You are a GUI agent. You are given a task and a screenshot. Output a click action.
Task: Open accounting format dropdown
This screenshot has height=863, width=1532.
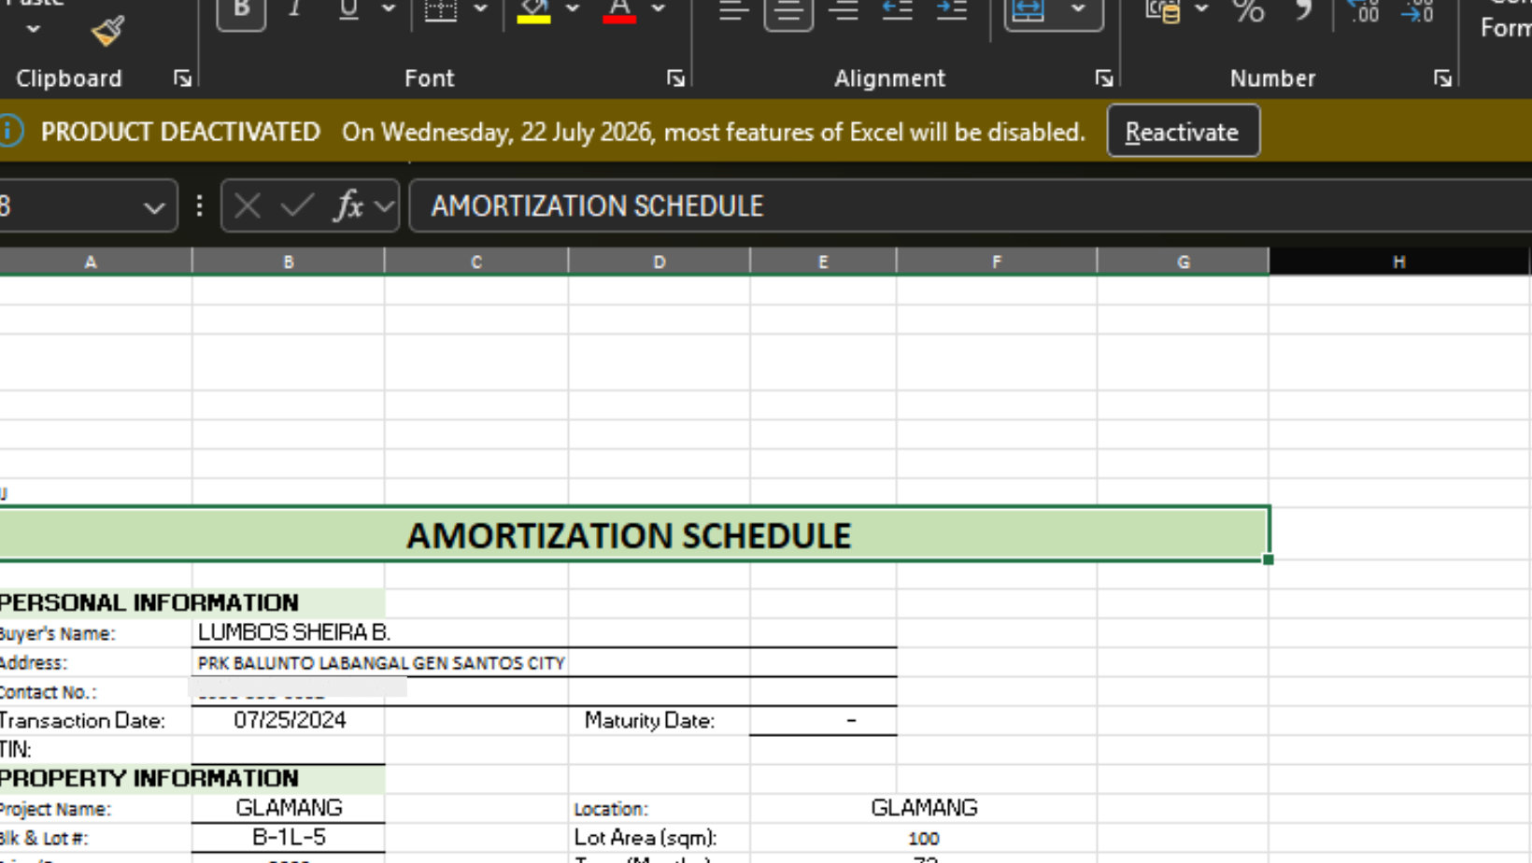tap(1201, 9)
